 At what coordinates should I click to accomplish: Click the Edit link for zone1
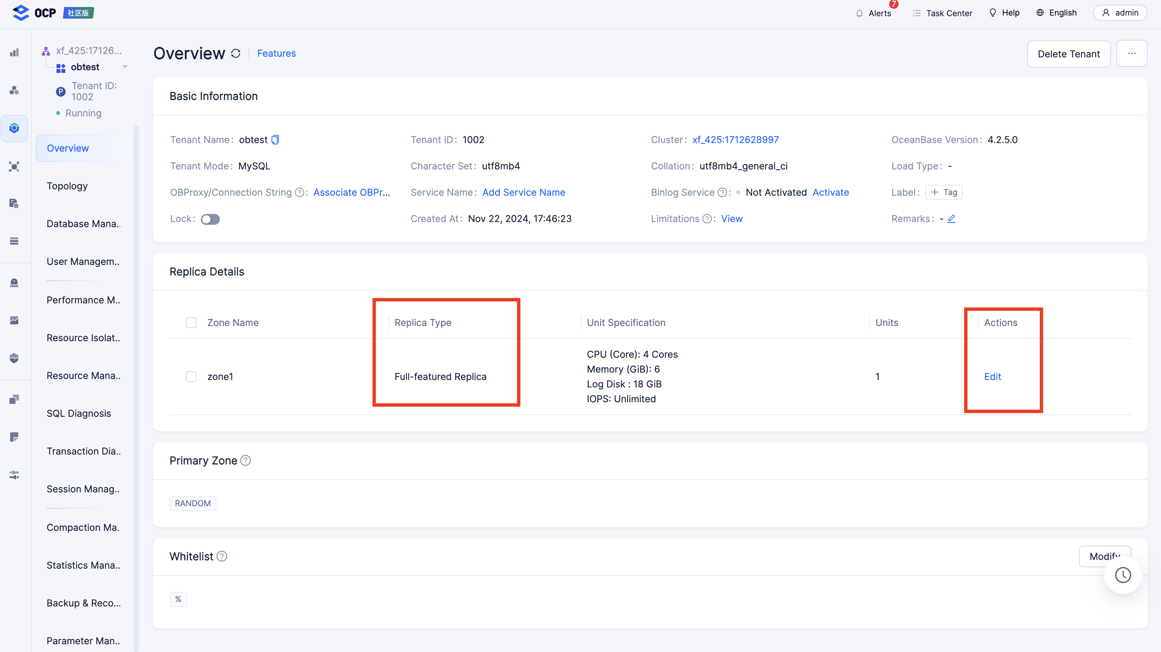992,376
